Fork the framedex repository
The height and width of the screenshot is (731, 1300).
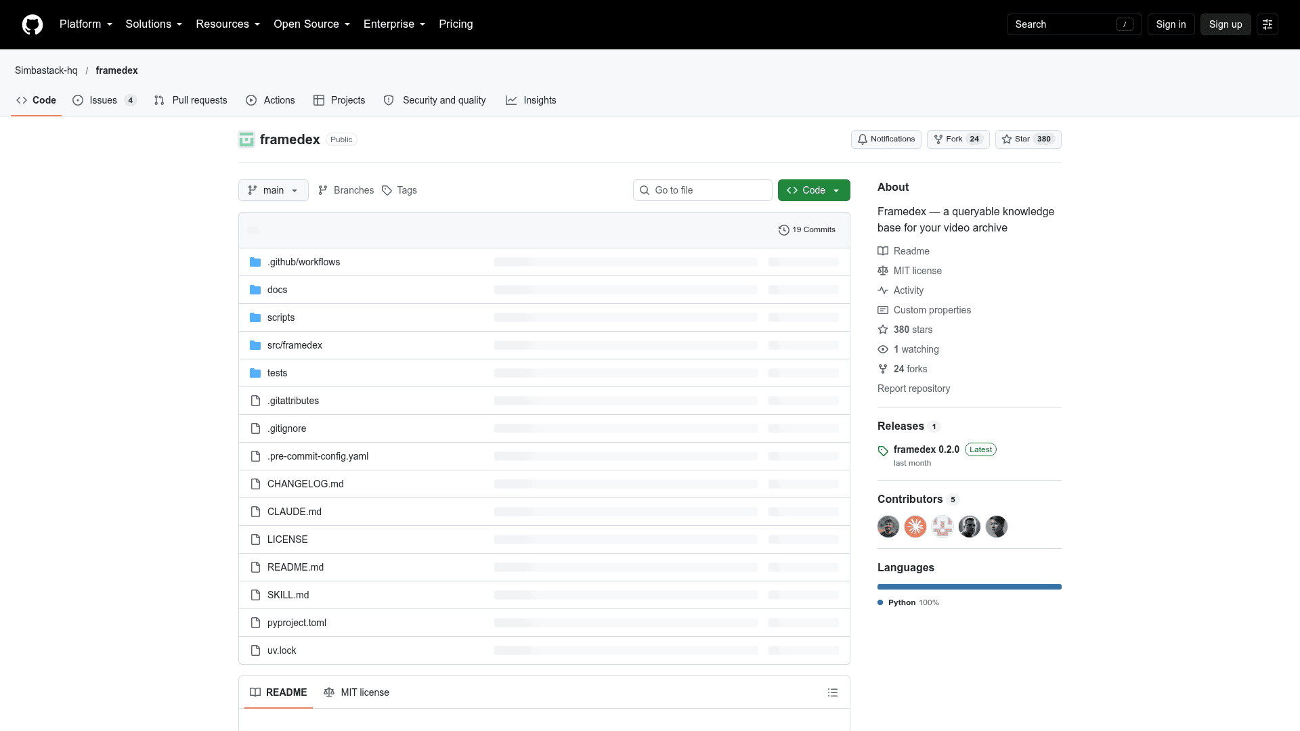click(x=958, y=139)
